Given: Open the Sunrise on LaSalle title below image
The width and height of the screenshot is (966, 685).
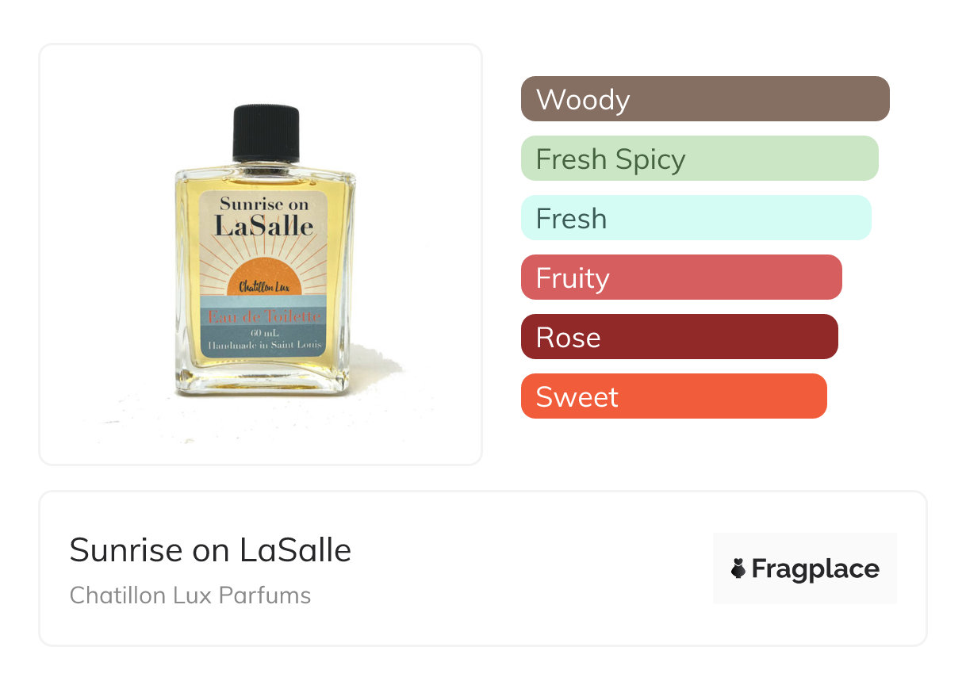Looking at the screenshot, I should pyautogui.click(x=210, y=550).
